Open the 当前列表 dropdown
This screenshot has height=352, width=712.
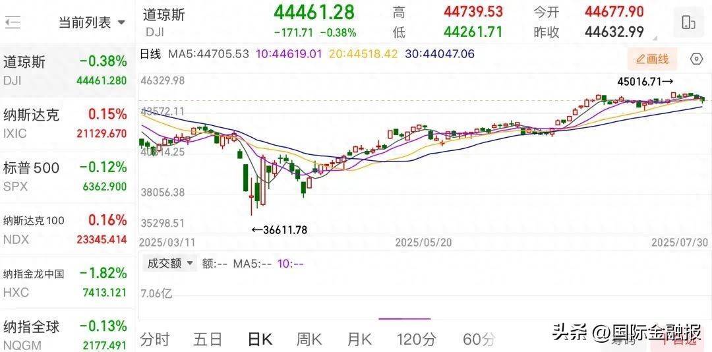pos(92,22)
